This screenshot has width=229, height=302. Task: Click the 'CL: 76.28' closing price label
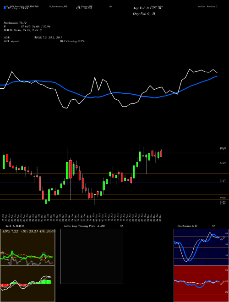click(84, 8)
